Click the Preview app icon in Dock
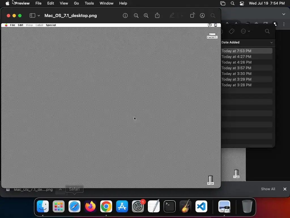Image resolution: width=290 pixels, height=218 pixels. click(224, 206)
